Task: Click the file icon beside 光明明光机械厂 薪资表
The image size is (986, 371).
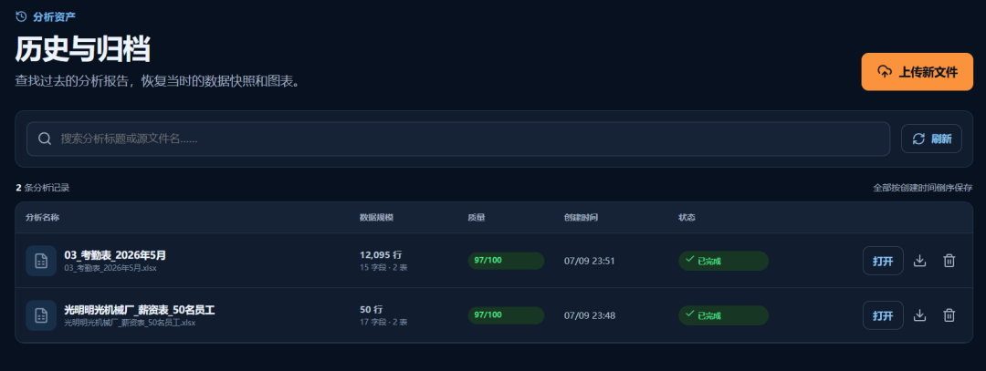Action: pos(41,315)
